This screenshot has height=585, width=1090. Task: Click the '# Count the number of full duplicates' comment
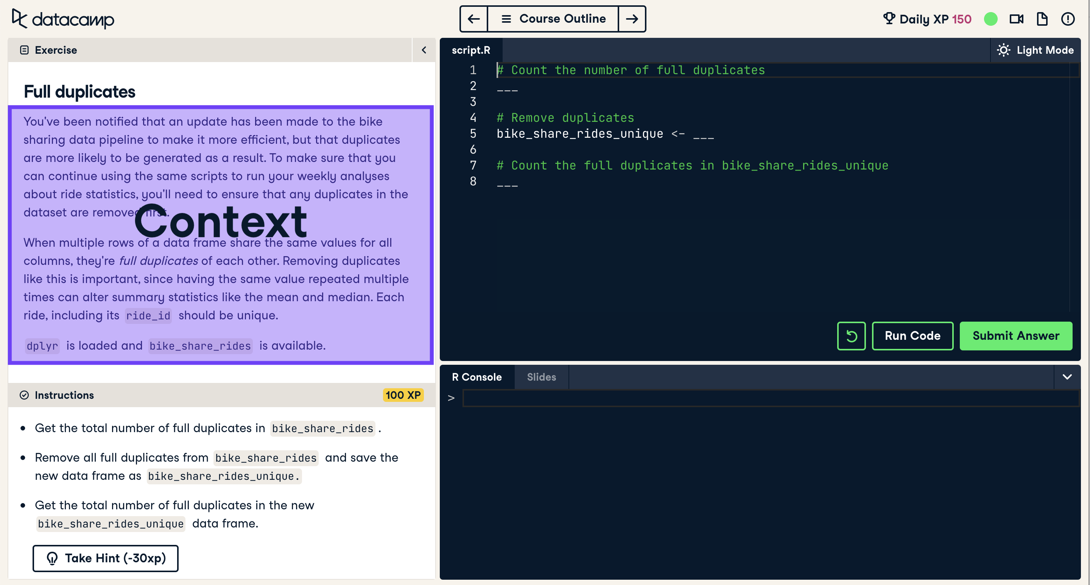click(631, 70)
